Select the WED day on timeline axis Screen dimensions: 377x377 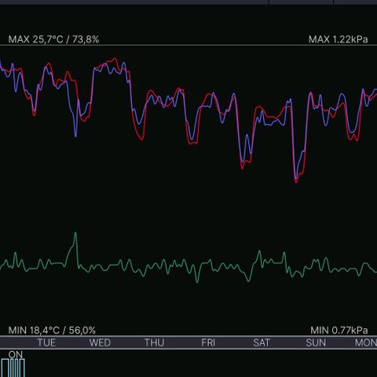tap(100, 342)
